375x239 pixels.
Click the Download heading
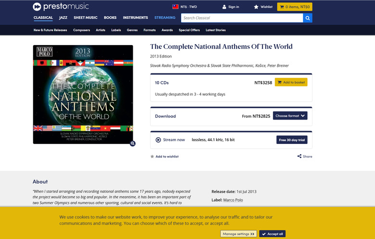pos(165,116)
